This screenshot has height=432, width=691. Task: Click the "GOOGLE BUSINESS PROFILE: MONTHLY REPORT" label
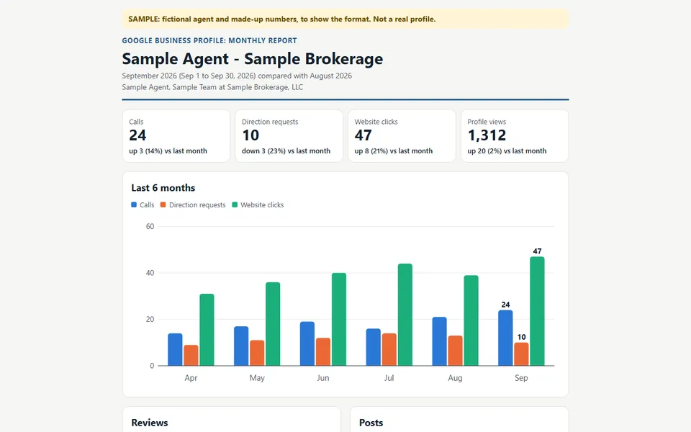pyautogui.click(x=209, y=40)
